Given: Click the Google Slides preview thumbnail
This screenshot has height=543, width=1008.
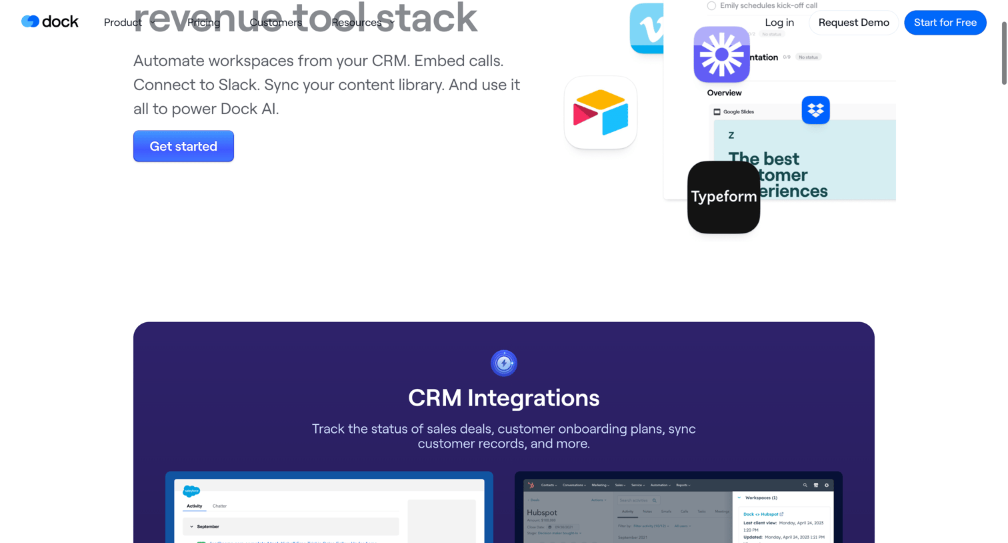Looking at the screenshot, I should click(805, 159).
